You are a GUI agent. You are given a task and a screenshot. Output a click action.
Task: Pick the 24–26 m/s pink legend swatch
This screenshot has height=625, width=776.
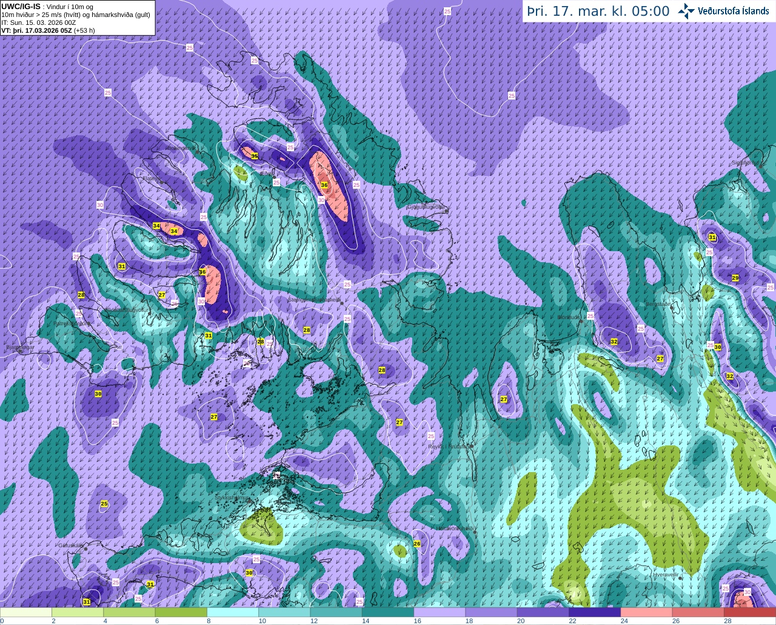tap(646, 612)
